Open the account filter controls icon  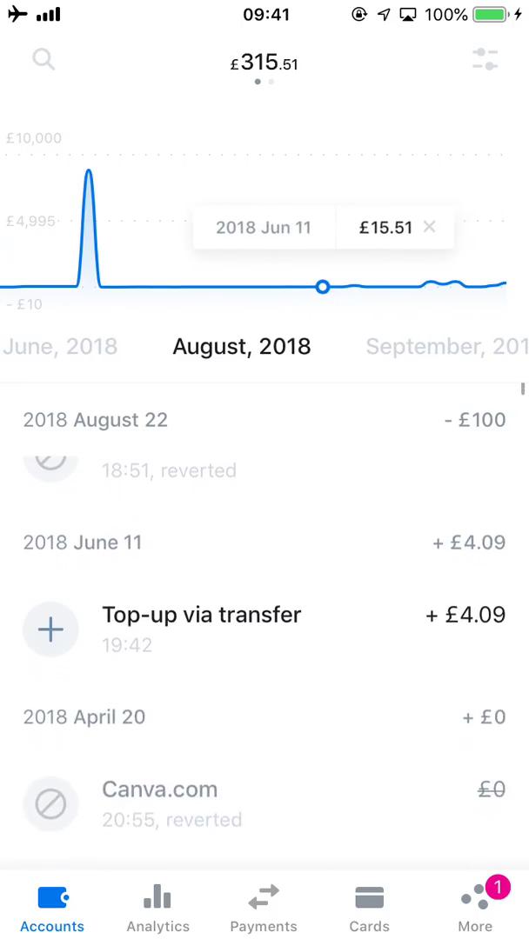(x=485, y=59)
